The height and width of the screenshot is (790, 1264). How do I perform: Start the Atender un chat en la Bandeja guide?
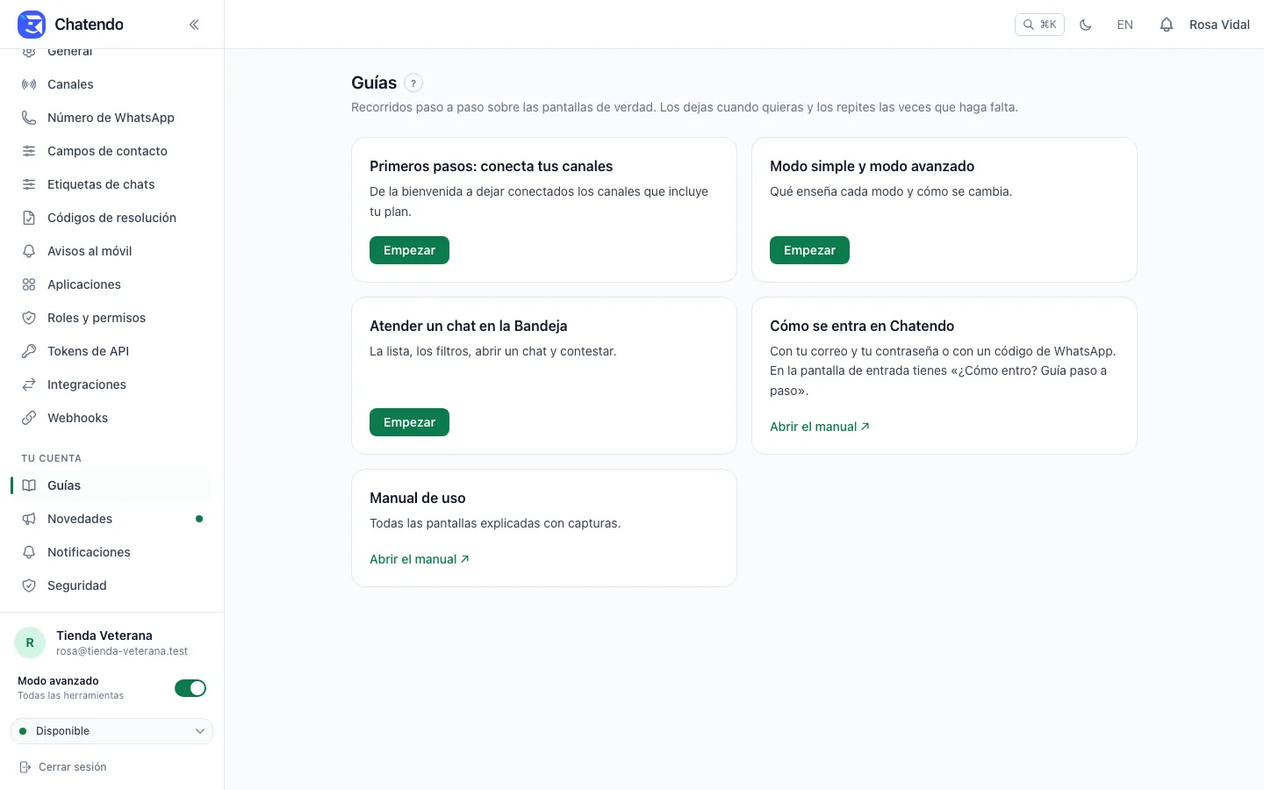(x=409, y=422)
